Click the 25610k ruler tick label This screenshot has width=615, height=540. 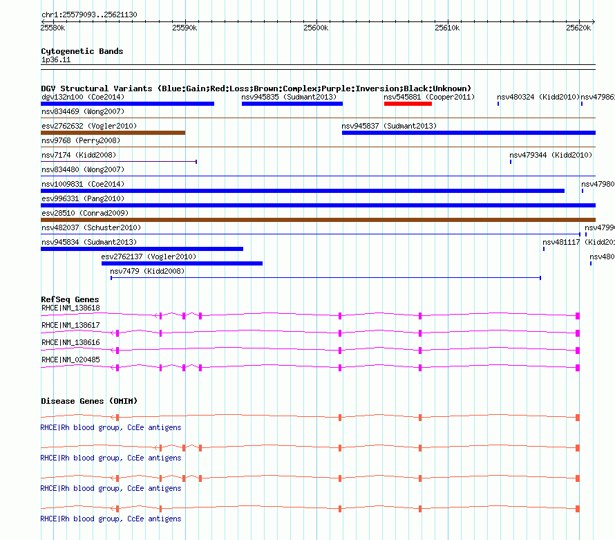point(447,28)
